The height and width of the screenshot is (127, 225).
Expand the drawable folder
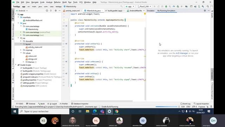[x=21, y=41]
